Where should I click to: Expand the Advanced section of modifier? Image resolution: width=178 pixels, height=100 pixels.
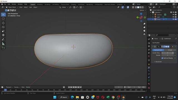(158, 62)
